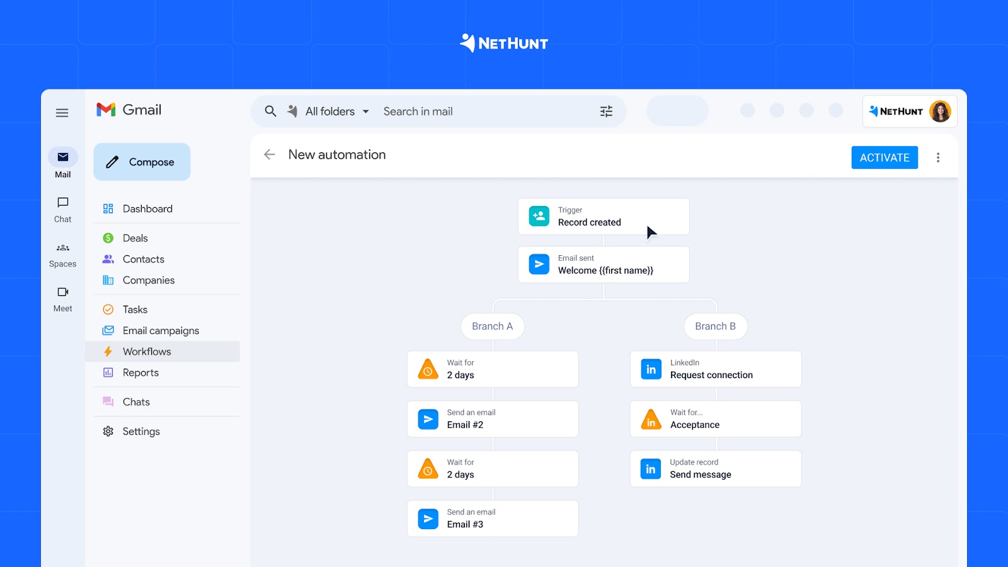Open the second Wait for 2 days step
Screen dimensions: 1008x567
tap(493, 469)
